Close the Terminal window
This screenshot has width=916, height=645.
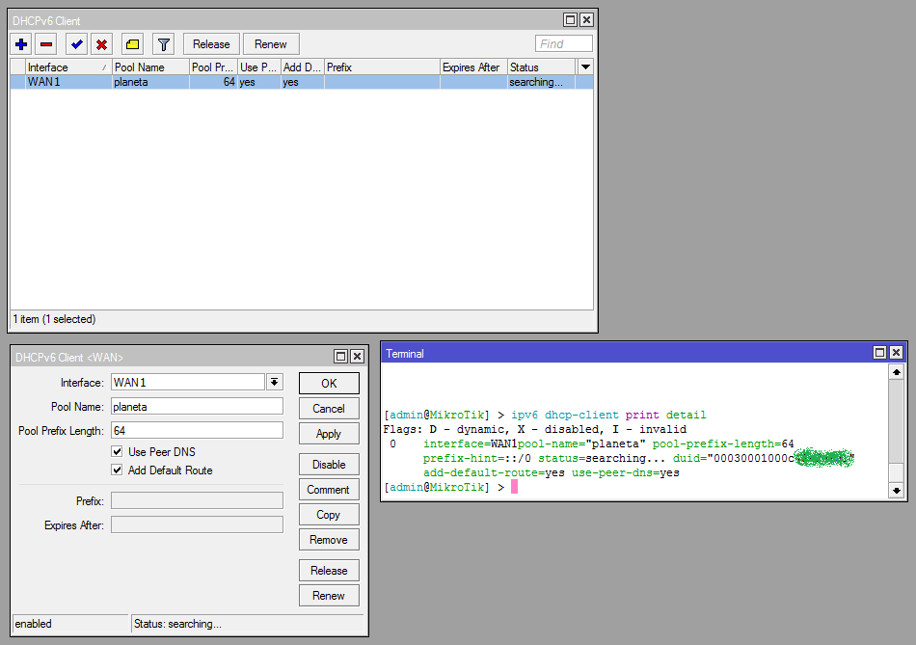896,352
